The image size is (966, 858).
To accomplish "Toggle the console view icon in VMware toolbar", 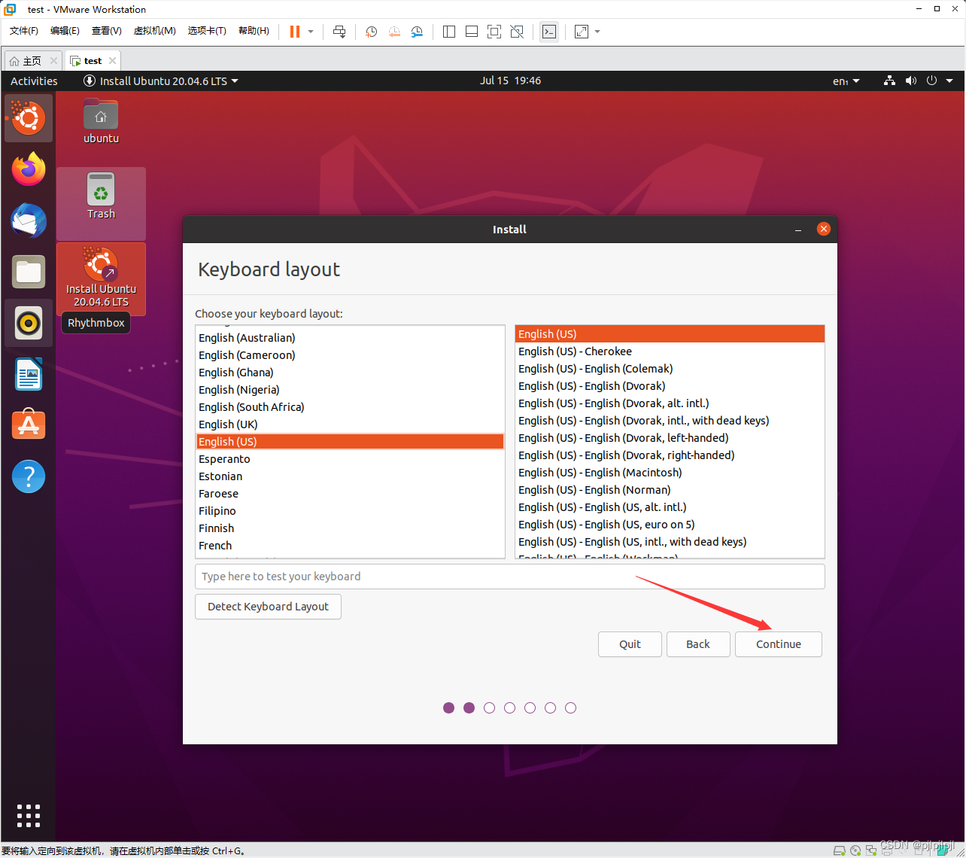I will click(549, 32).
